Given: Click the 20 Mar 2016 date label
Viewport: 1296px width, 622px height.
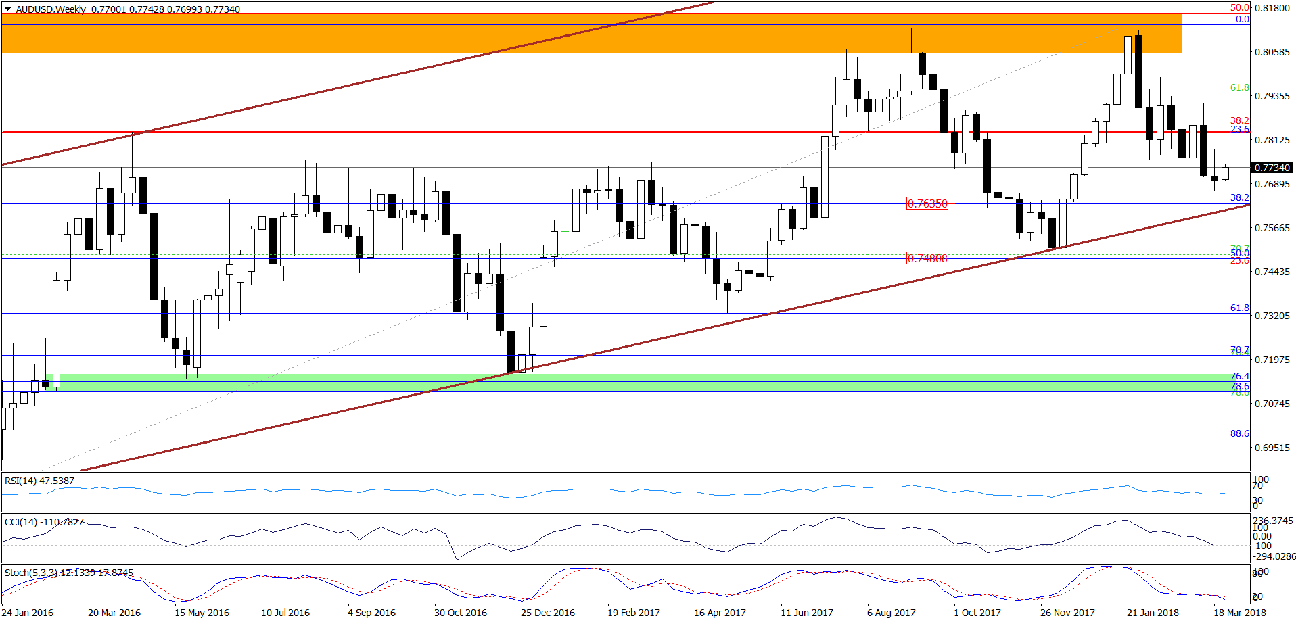Looking at the screenshot, I should pos(114,613).
